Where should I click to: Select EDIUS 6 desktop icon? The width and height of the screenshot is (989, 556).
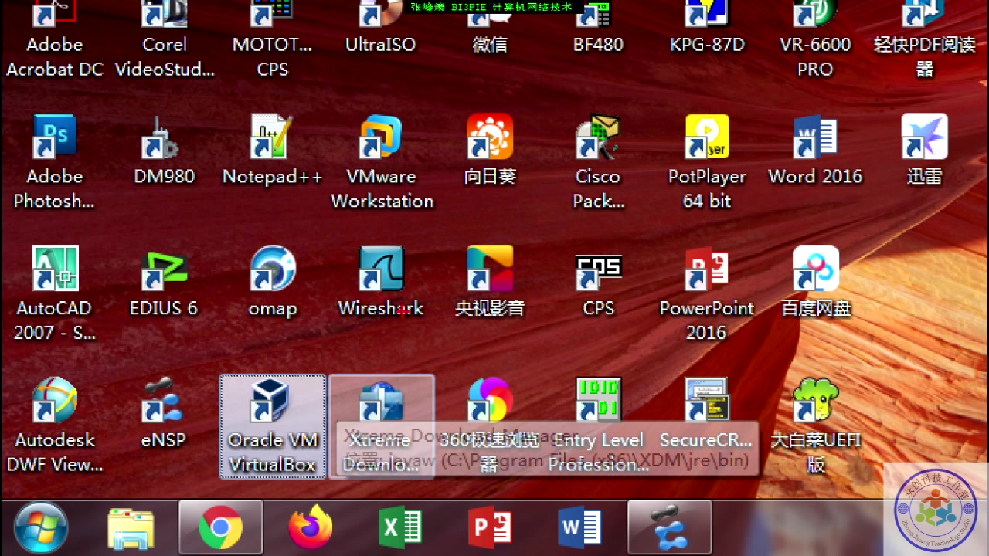(164, 283)
